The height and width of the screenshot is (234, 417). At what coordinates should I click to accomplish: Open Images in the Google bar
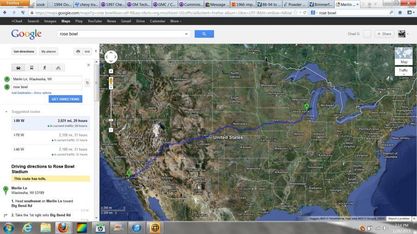click(x=50, y=21)
